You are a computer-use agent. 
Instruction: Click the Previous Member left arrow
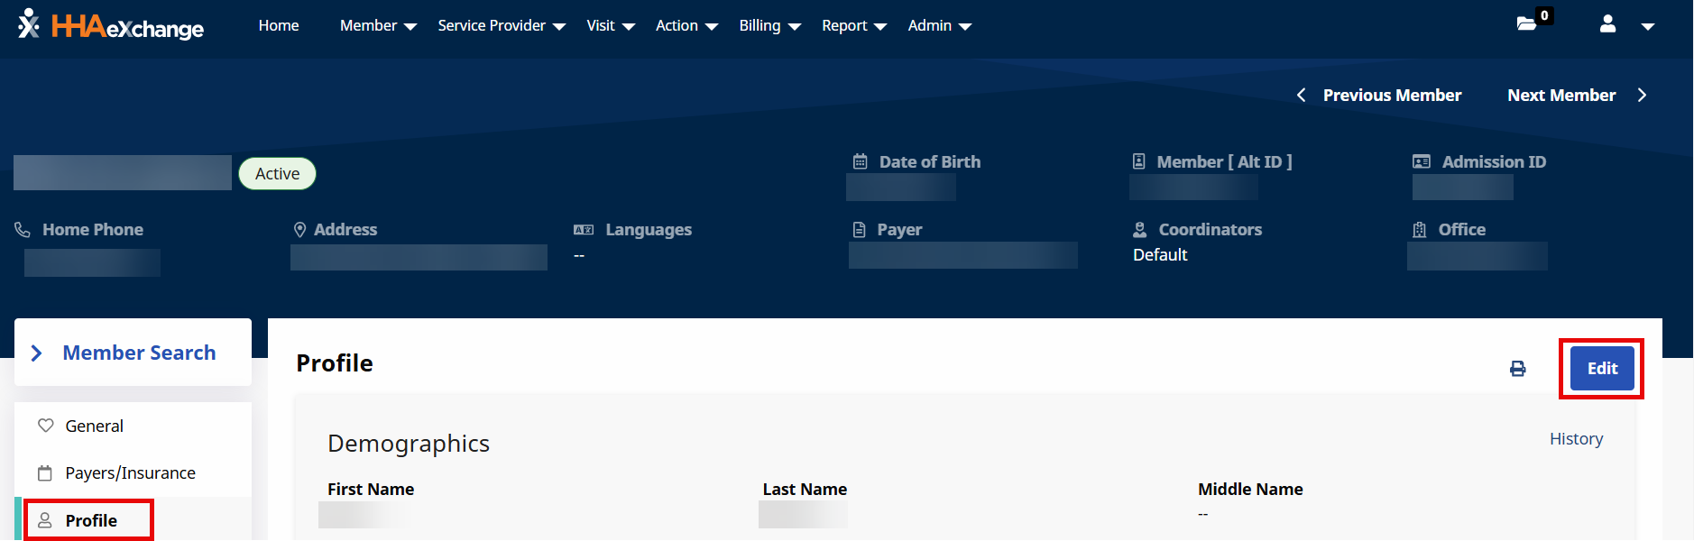(x=1301, y=96)
